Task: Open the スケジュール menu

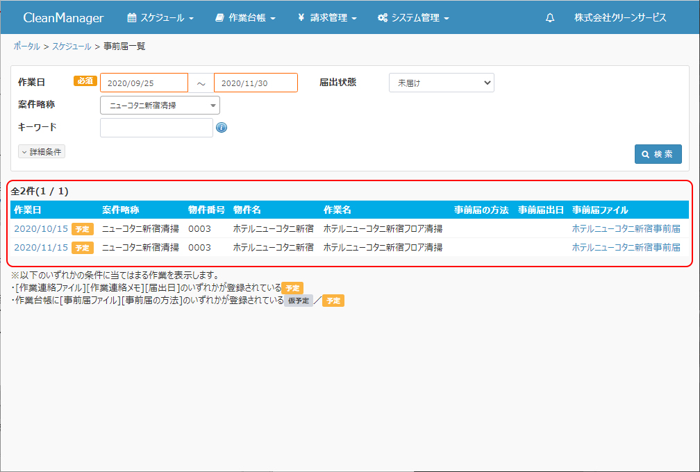Action: pyautogui.click(x=160, y=18)
